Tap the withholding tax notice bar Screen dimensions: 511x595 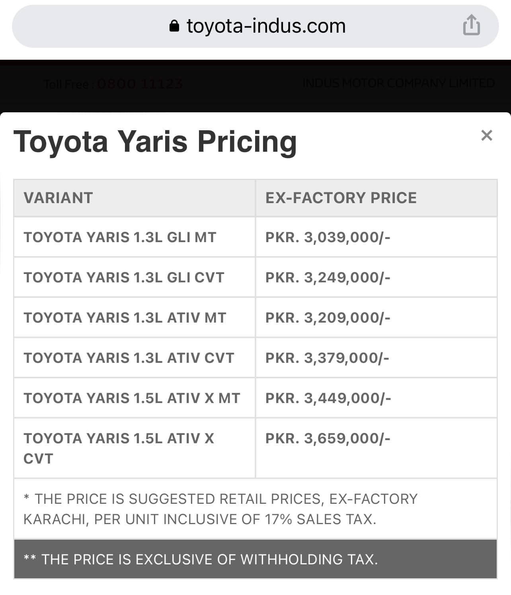tap(255, 559)
